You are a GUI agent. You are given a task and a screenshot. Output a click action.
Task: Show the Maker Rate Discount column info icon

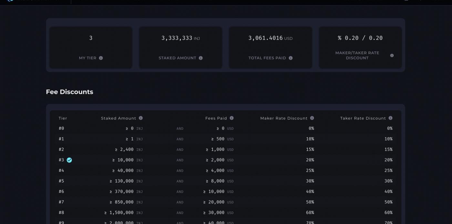pyautogui.click(x=312, y=118)
